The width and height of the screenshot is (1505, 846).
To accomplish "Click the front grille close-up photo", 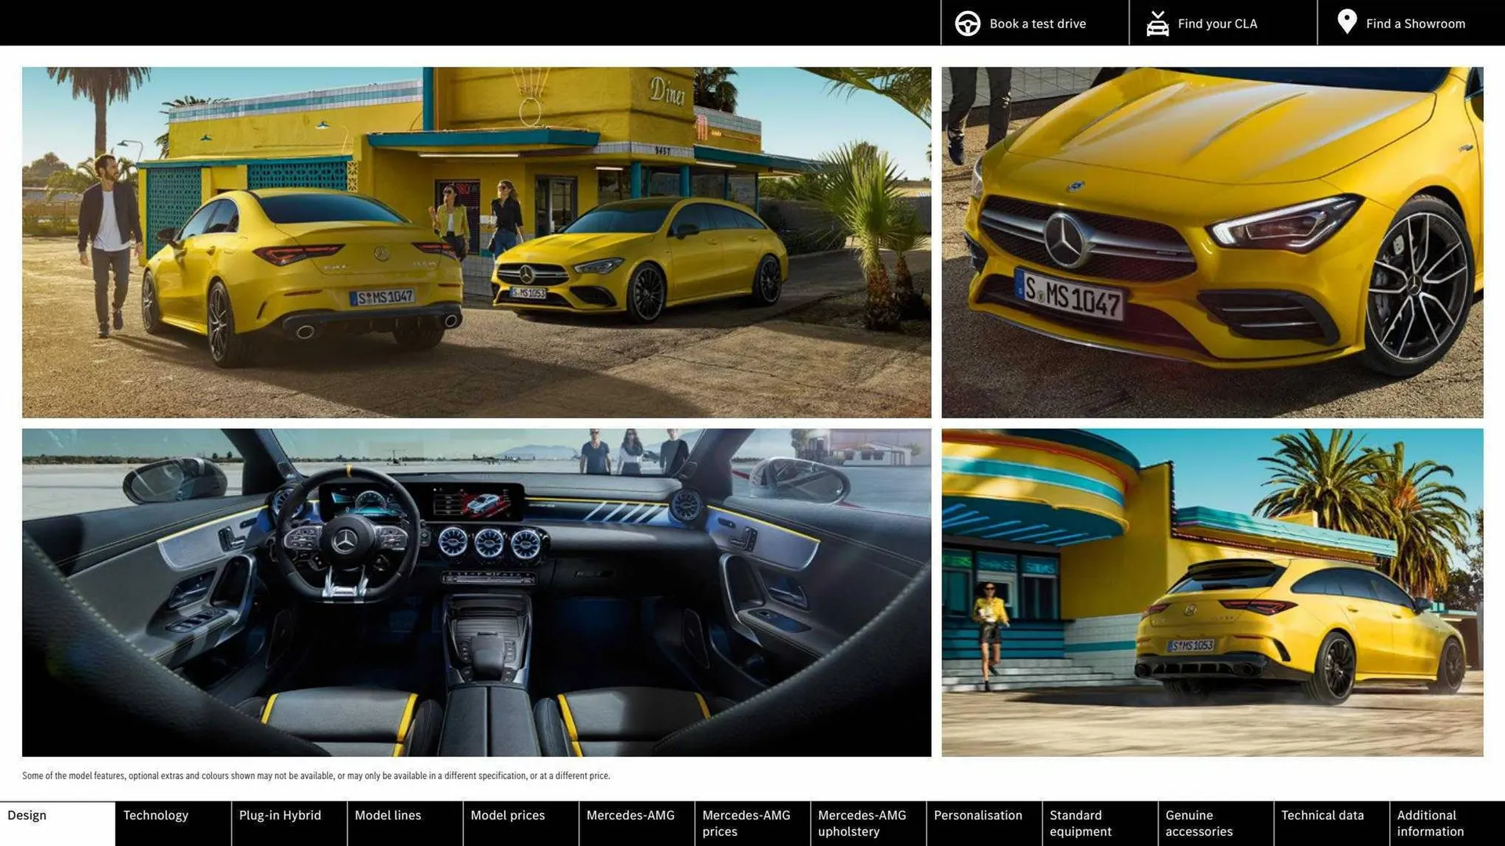I will point(1212,242).
